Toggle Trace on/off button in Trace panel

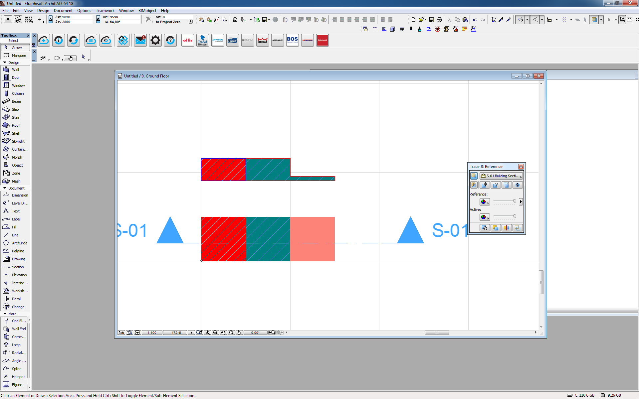[474, 176]
